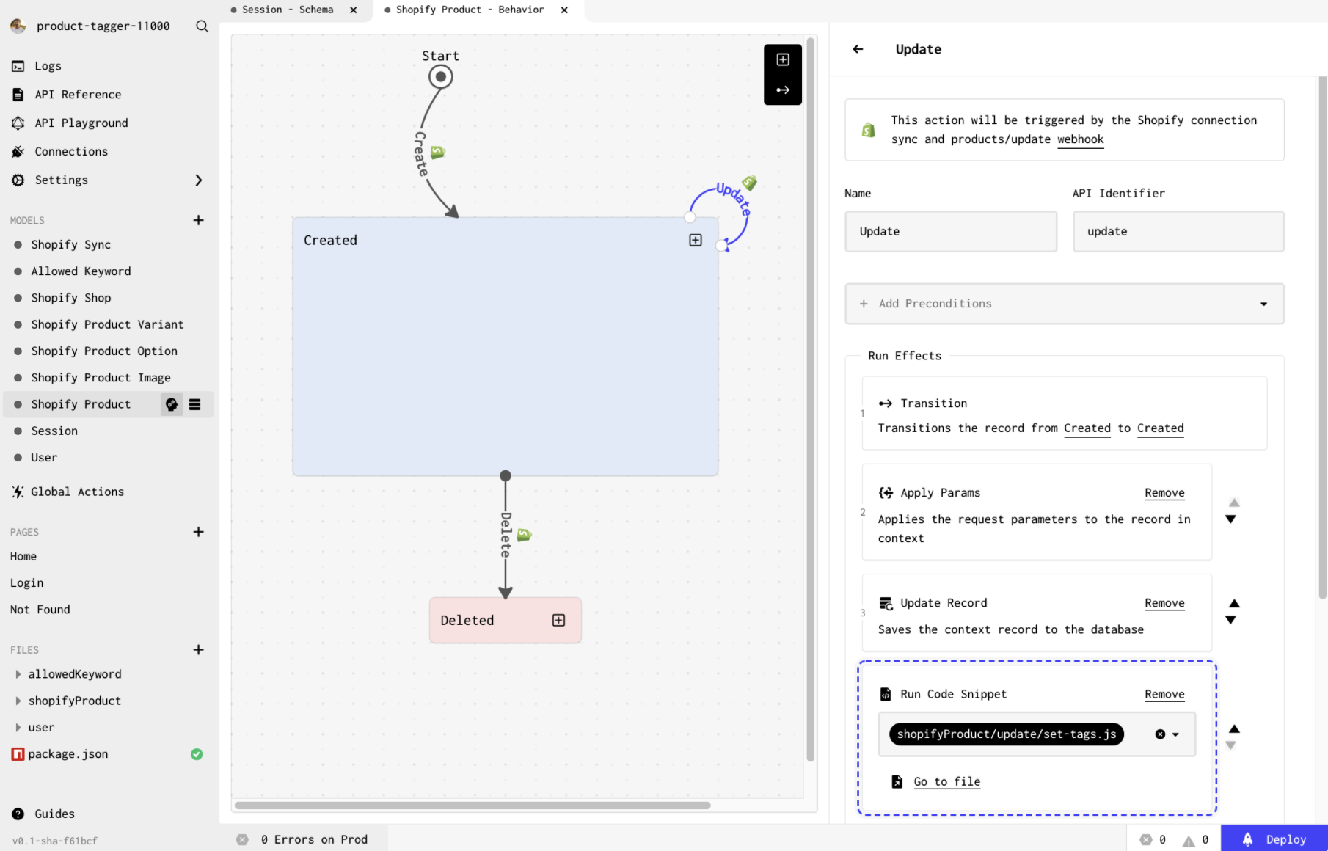The height and width of the screenshot is (851, 1328).
Task: Select the Update transition label
Action: (x=734, y=198)
